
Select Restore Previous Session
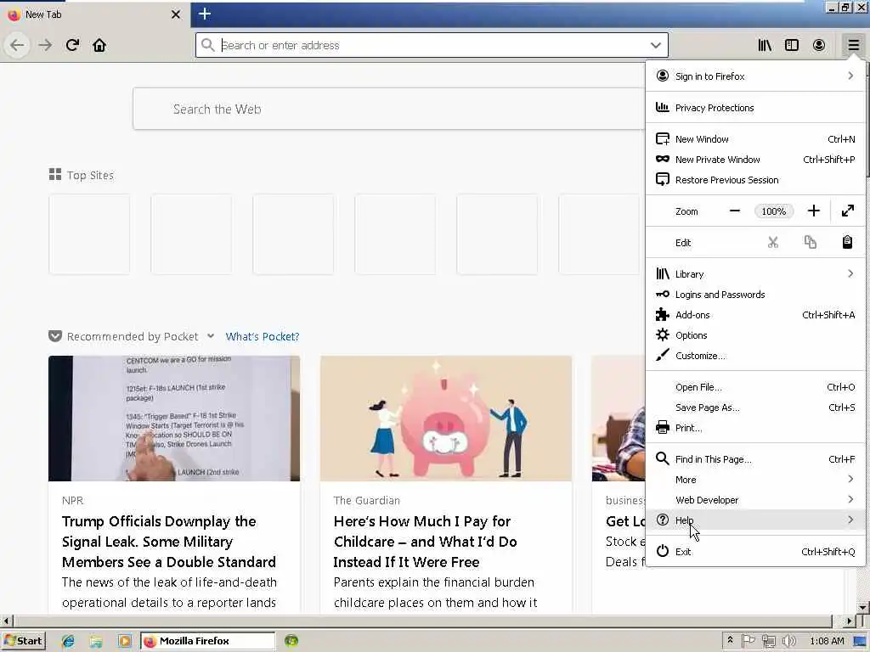[x=755, y=180]
